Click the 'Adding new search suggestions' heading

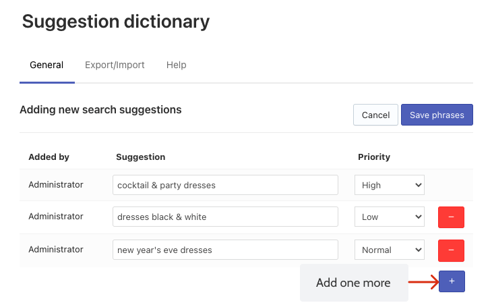click(x=100, y=110)
